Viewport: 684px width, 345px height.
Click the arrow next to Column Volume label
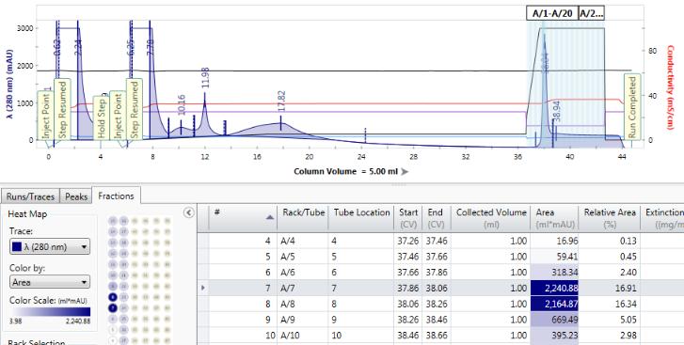click(405, 171)
